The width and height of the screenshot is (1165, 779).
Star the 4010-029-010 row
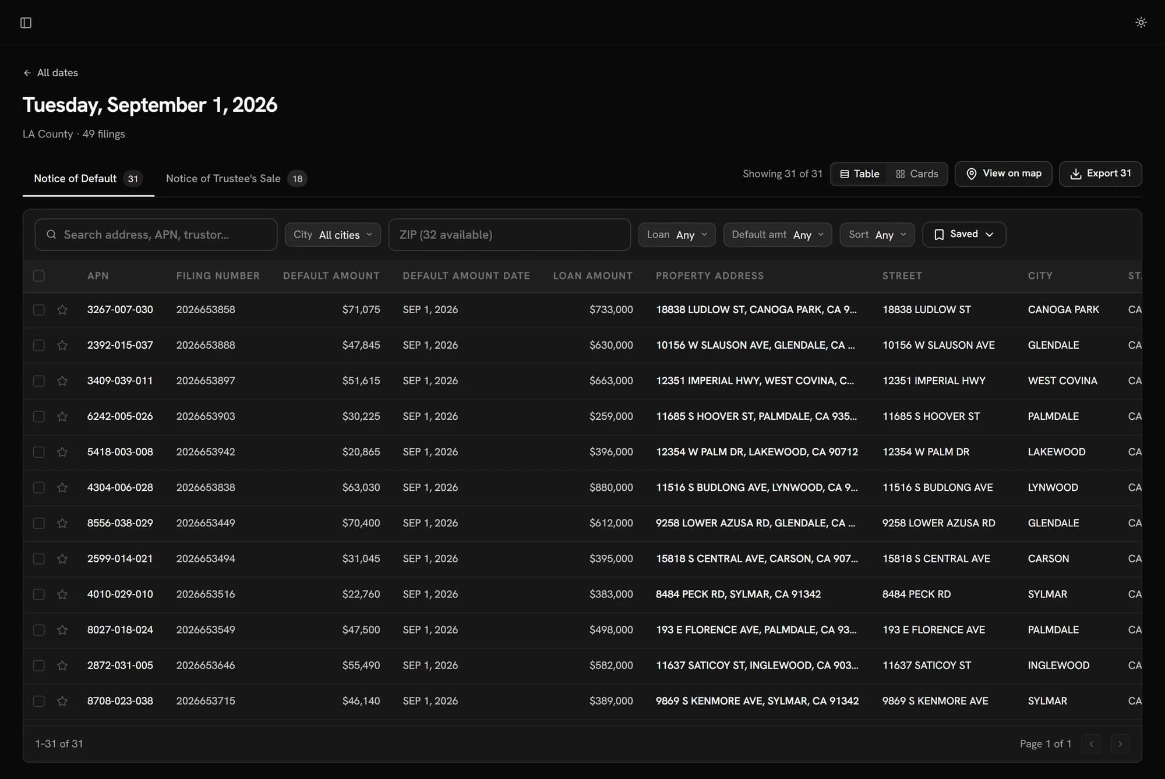[62, 594]
